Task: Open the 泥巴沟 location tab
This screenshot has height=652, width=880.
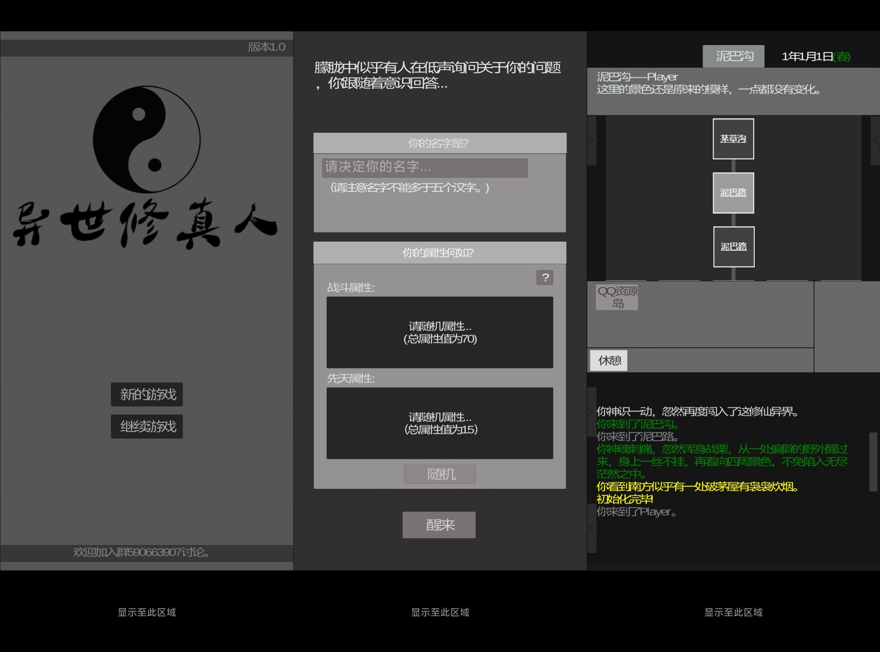Action: [733, 57]
